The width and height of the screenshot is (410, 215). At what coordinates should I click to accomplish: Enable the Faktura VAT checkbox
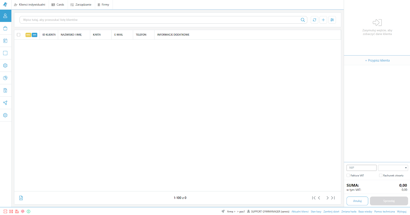(348, 176)
